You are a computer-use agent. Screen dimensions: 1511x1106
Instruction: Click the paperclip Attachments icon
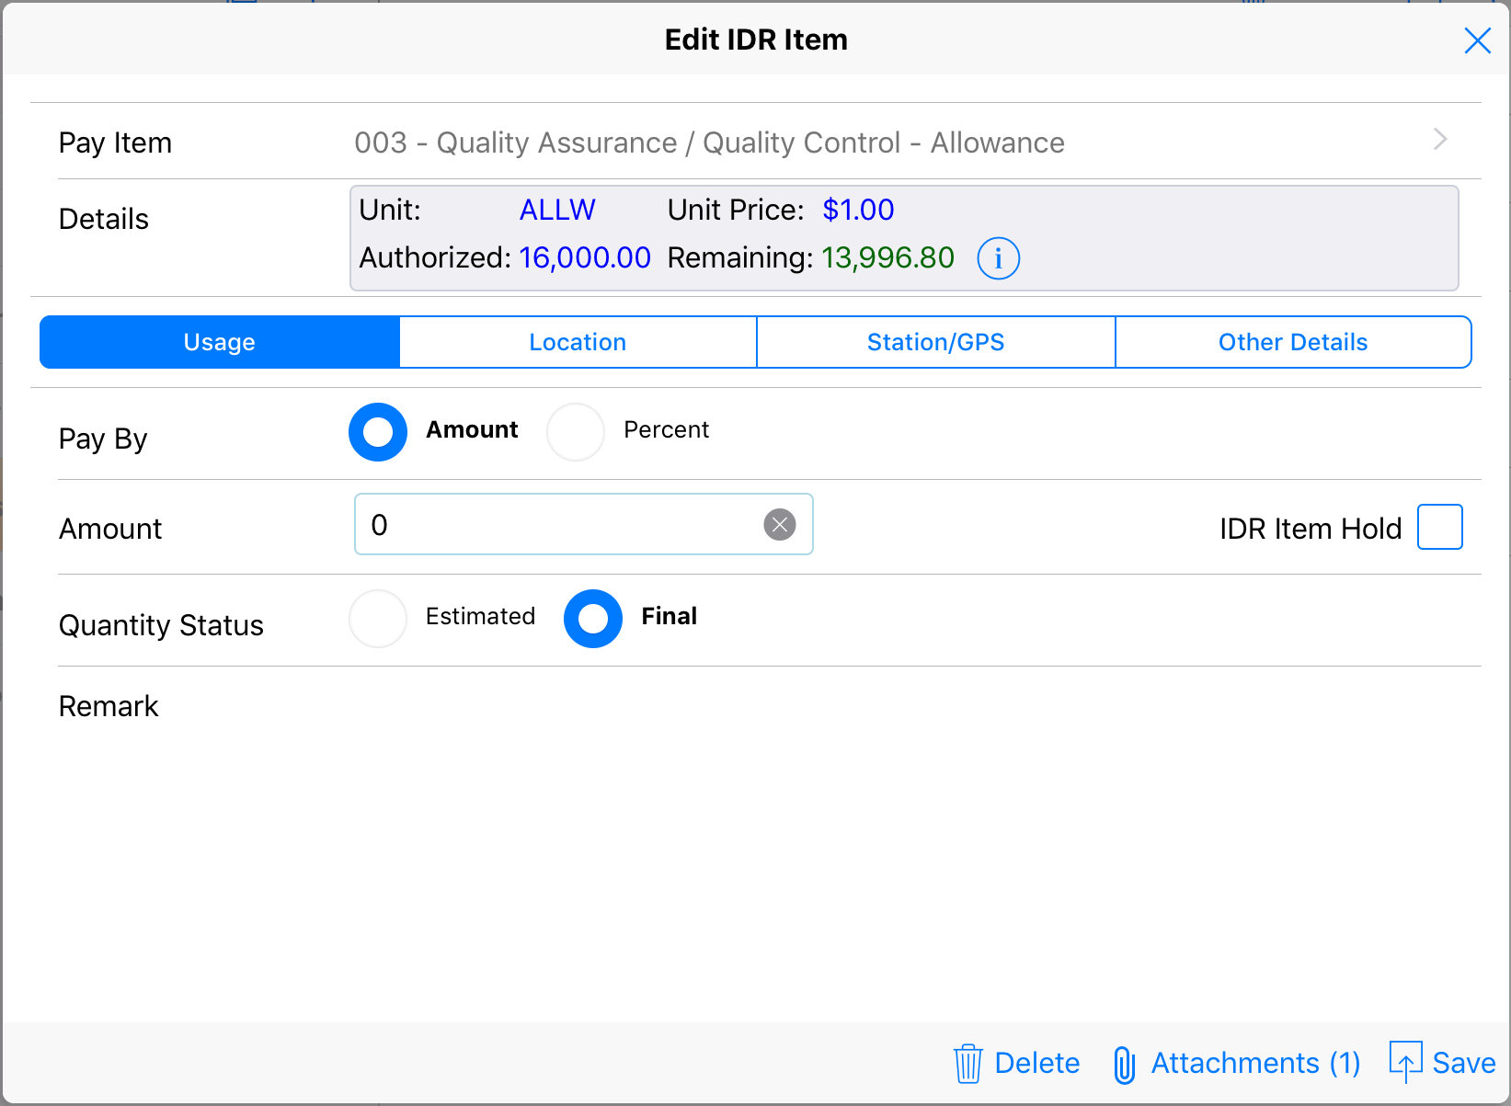pos(1124,1065)
